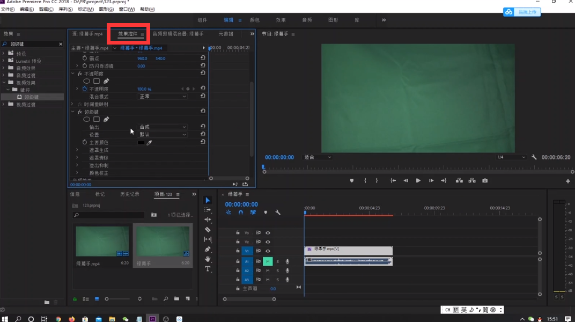Select the 绿幕手.mp4 project thumbnail
The image size is (575, 322).
102,241
